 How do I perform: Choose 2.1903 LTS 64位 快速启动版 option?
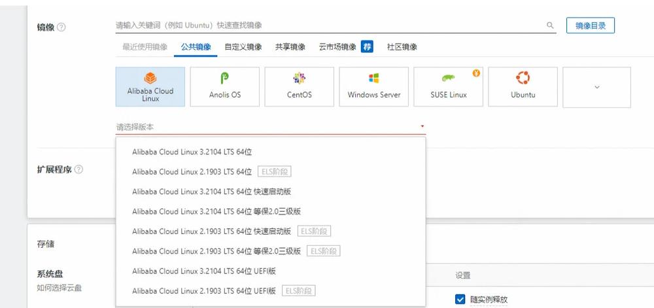point(271,231)
